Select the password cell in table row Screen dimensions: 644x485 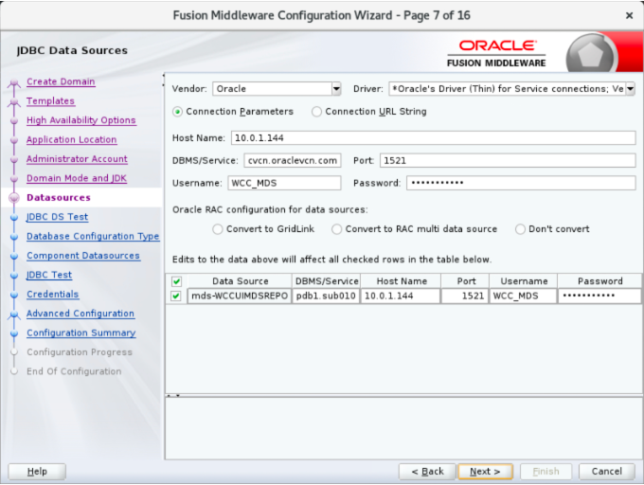pos(599,296)
